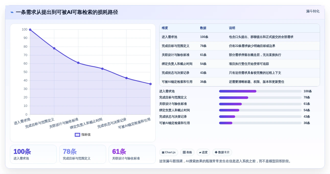
Task: Click the chart data point at 36
Action: coord(150,84)
